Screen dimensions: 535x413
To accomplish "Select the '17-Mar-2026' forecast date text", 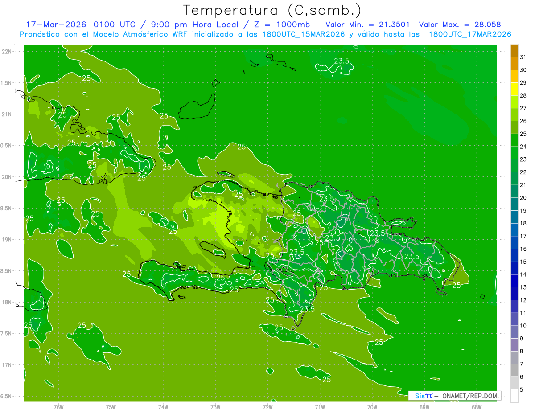I will click(56, 25).
